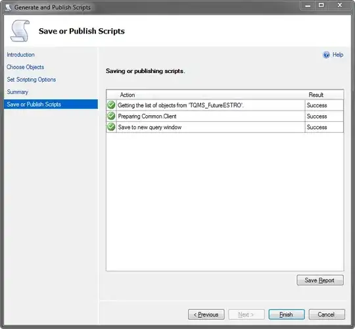Click the blue Help question-mark icon
This screenshot has height=329, width=355.
pyautogui.click(x=326, y=55)
